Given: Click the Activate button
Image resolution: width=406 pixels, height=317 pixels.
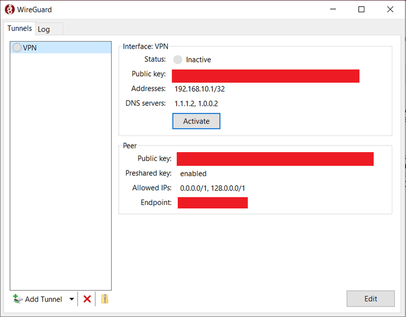Looking at the screenshot, I should (x=196, y=121).
